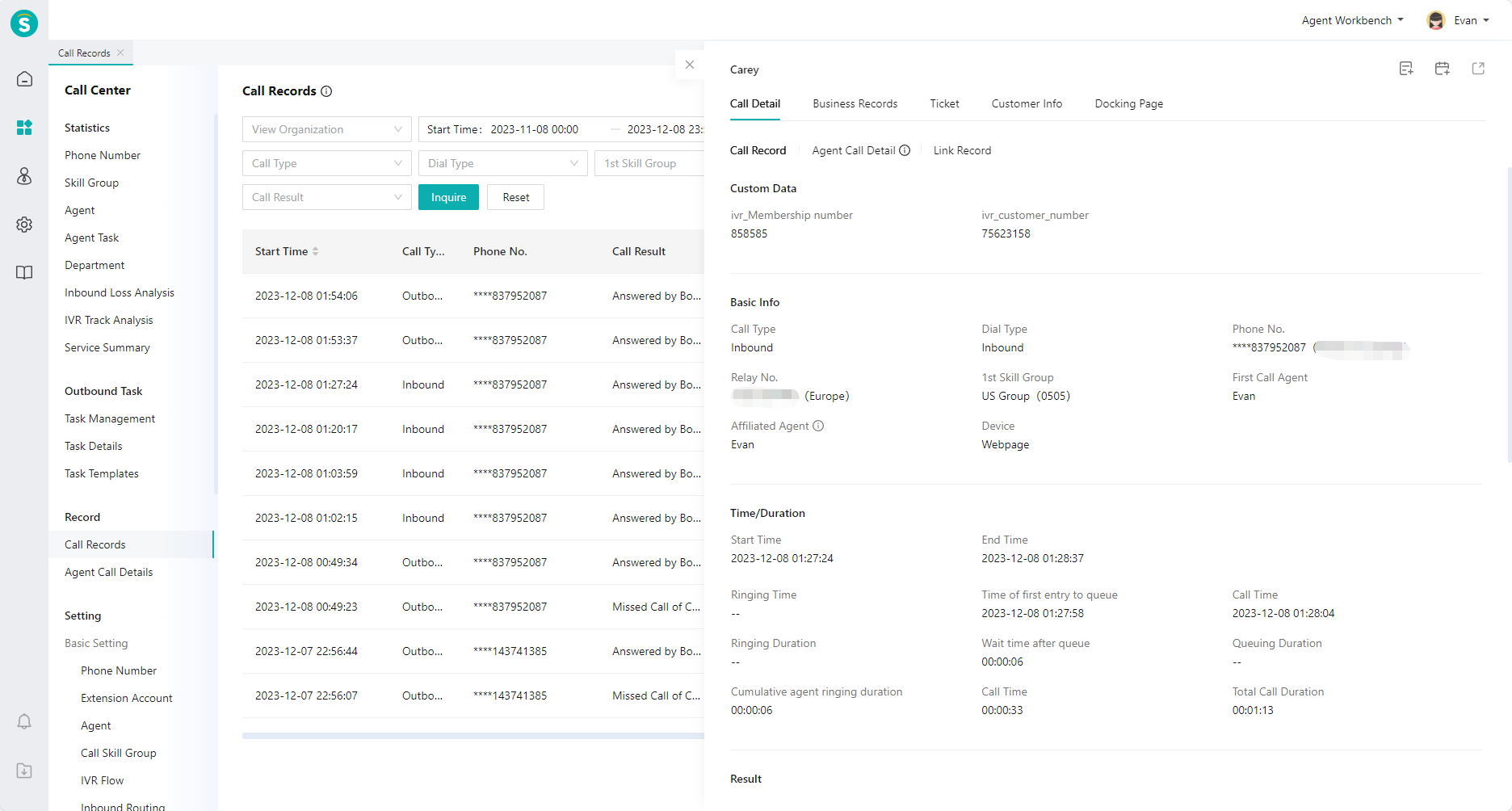Open the download inbox icon
The height and width of the screenshot is (811, 1512).
tap(24, 771)
